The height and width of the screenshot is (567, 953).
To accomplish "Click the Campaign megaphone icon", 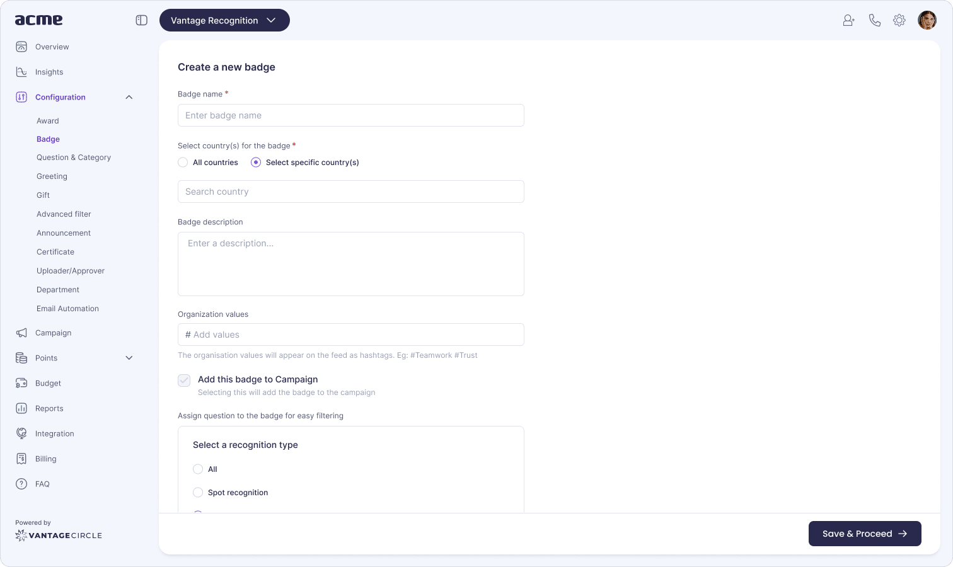I will click(21, 333).
